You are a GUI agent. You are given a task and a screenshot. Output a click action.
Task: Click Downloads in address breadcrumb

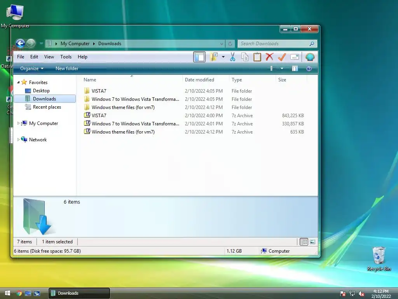(110, 44)
